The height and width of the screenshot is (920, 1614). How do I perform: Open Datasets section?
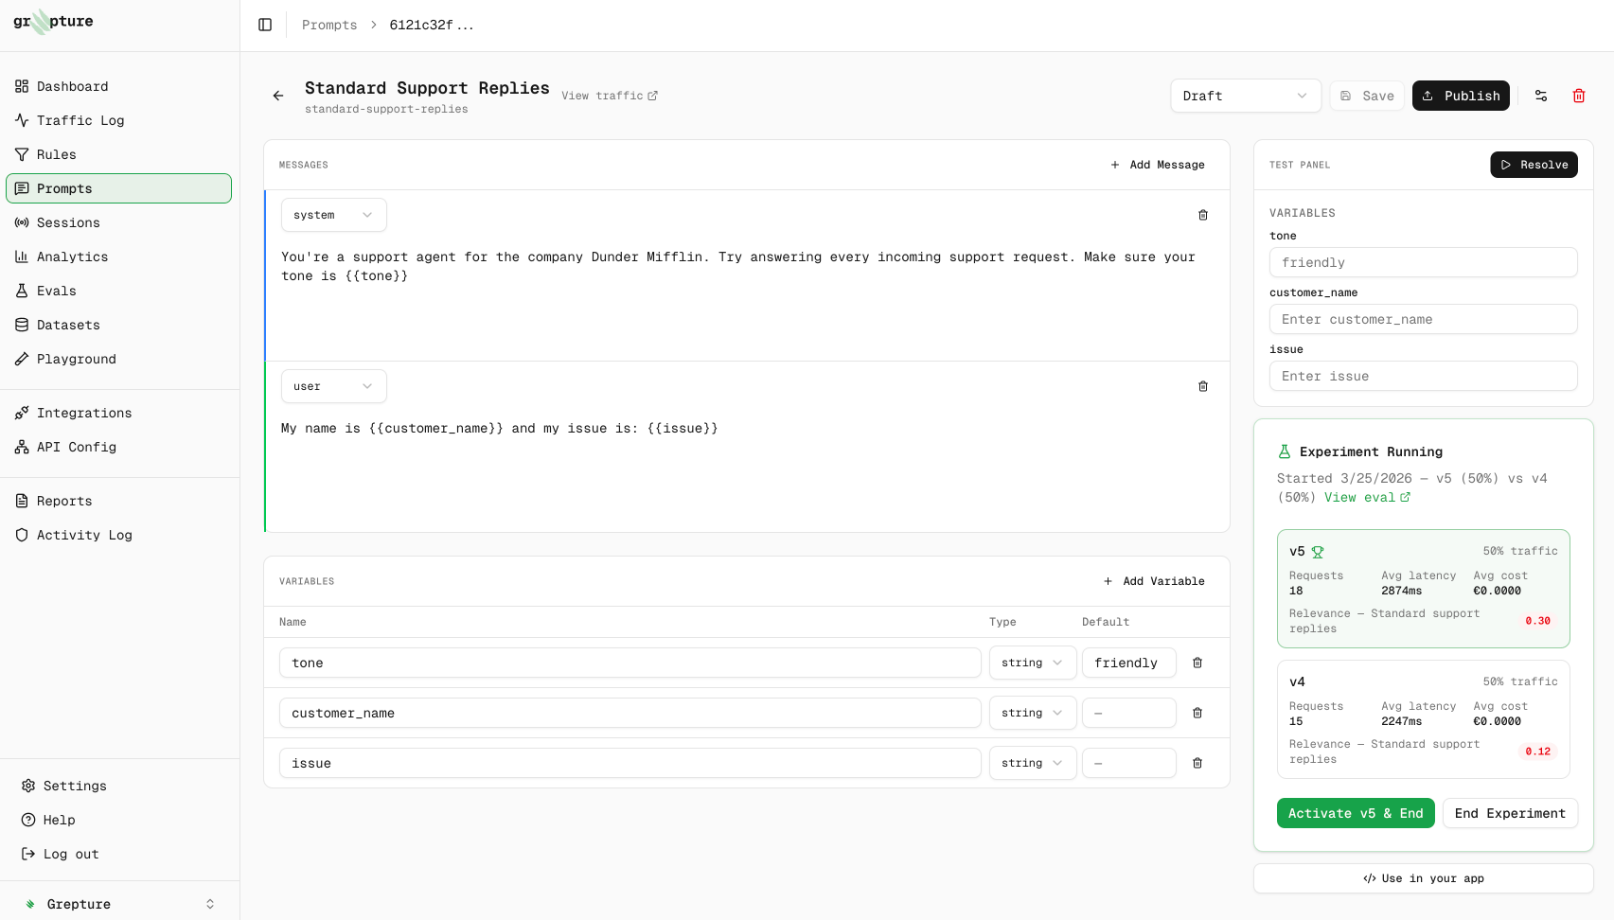(119, 325)
